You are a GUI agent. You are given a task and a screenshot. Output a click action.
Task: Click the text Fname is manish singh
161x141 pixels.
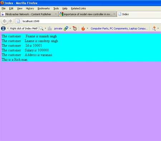(41, 36)
